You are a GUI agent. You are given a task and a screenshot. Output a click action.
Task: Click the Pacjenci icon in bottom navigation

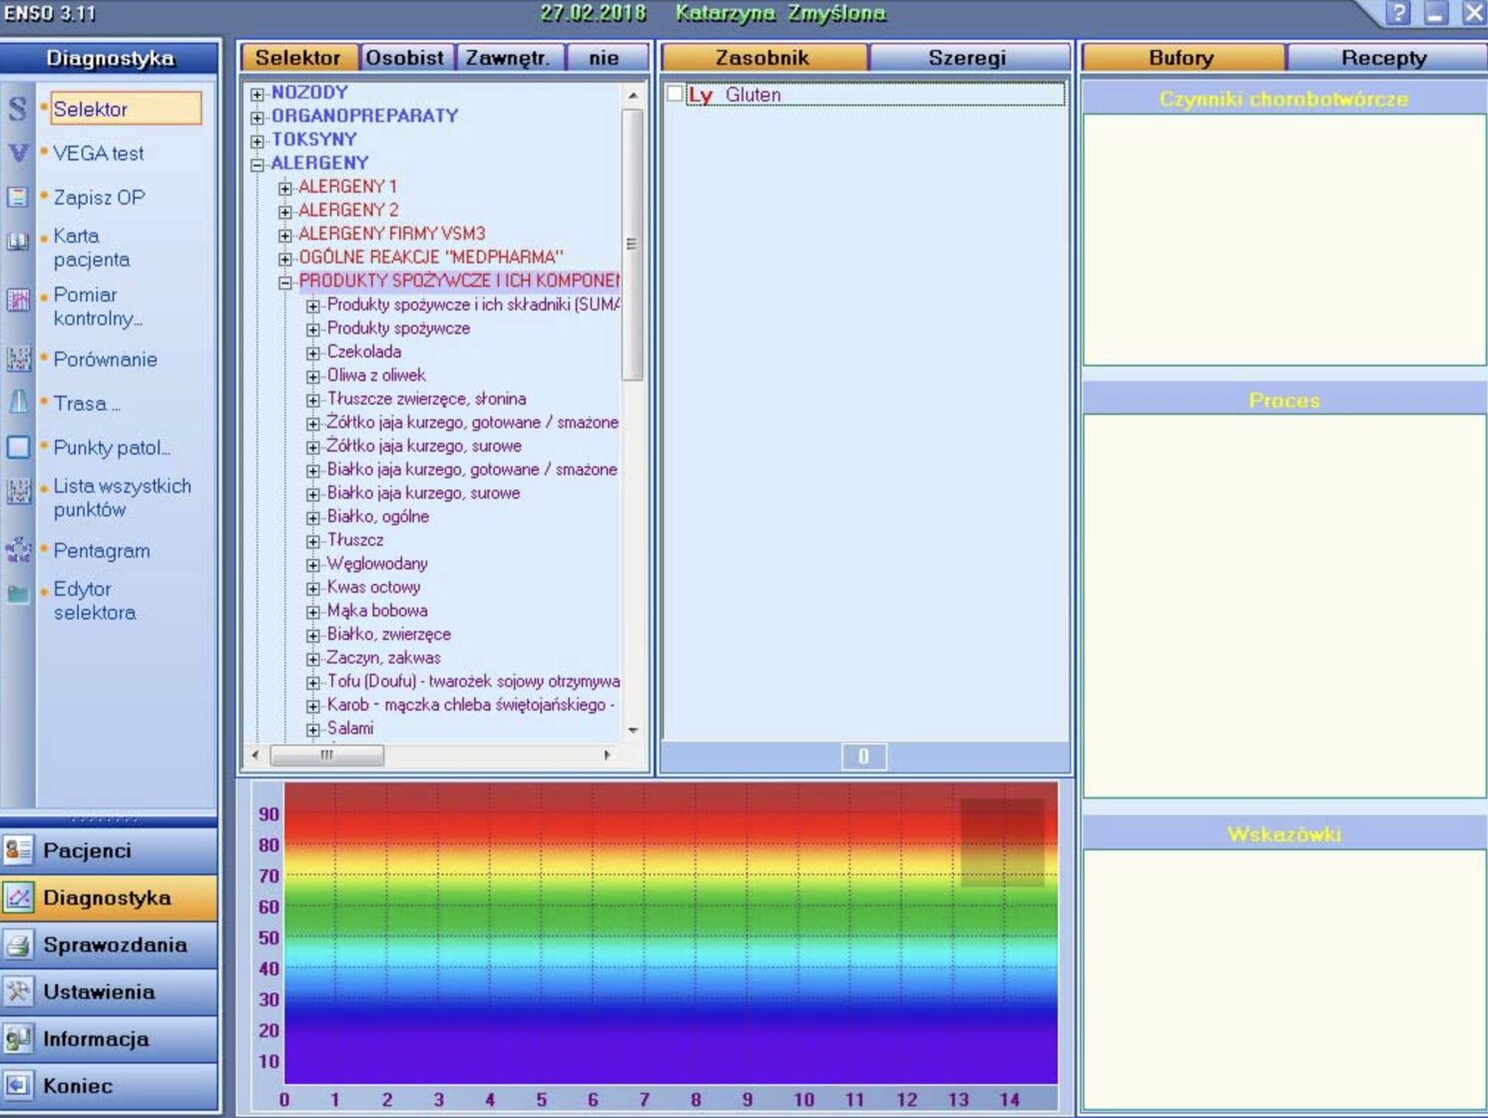pos(18,850)
